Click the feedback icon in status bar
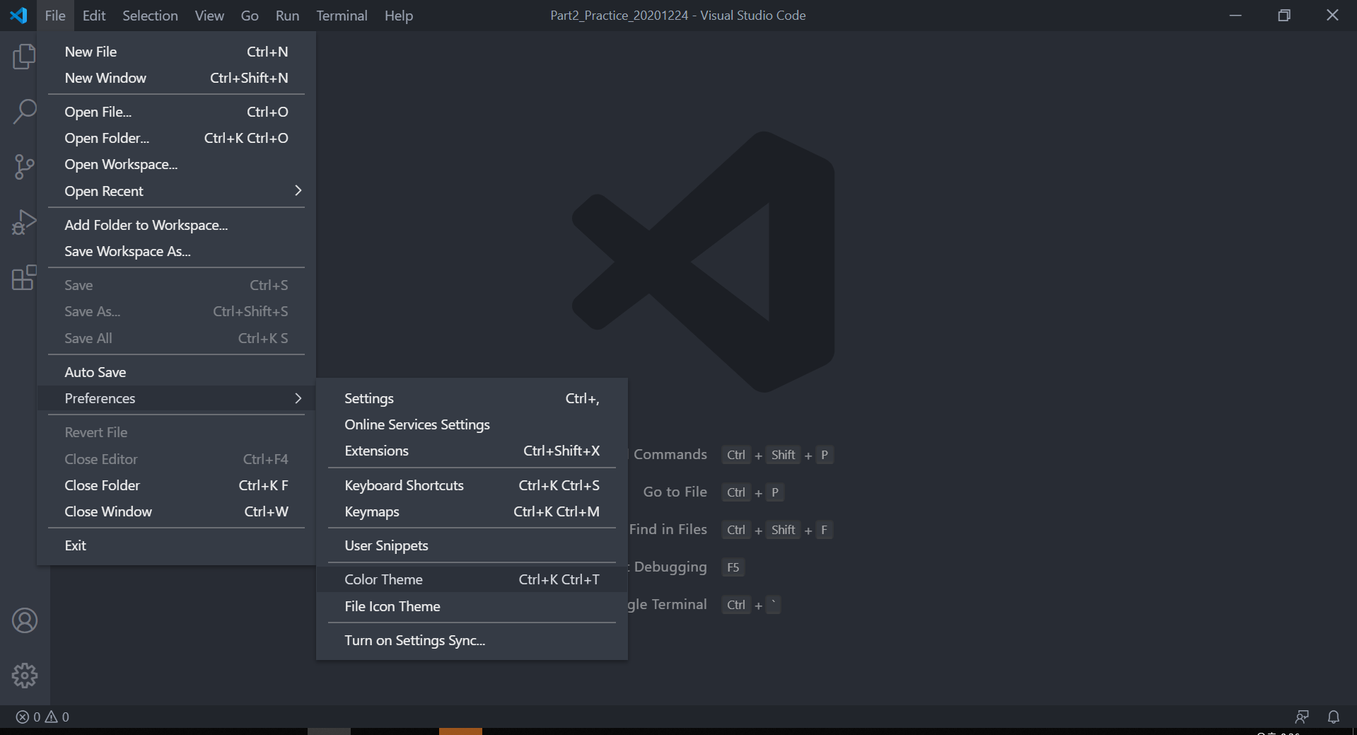This screenshot has height=735, width=1357. [x=1302, y=717]
